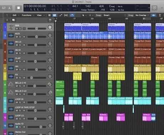Click the vertical auto zoom icon
The height and width of the screenshot is (135, 164).
(160, 15)
